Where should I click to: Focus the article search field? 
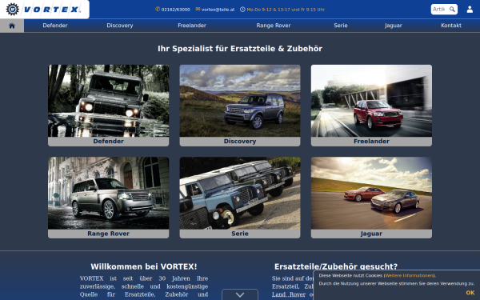tap(440, 10)
